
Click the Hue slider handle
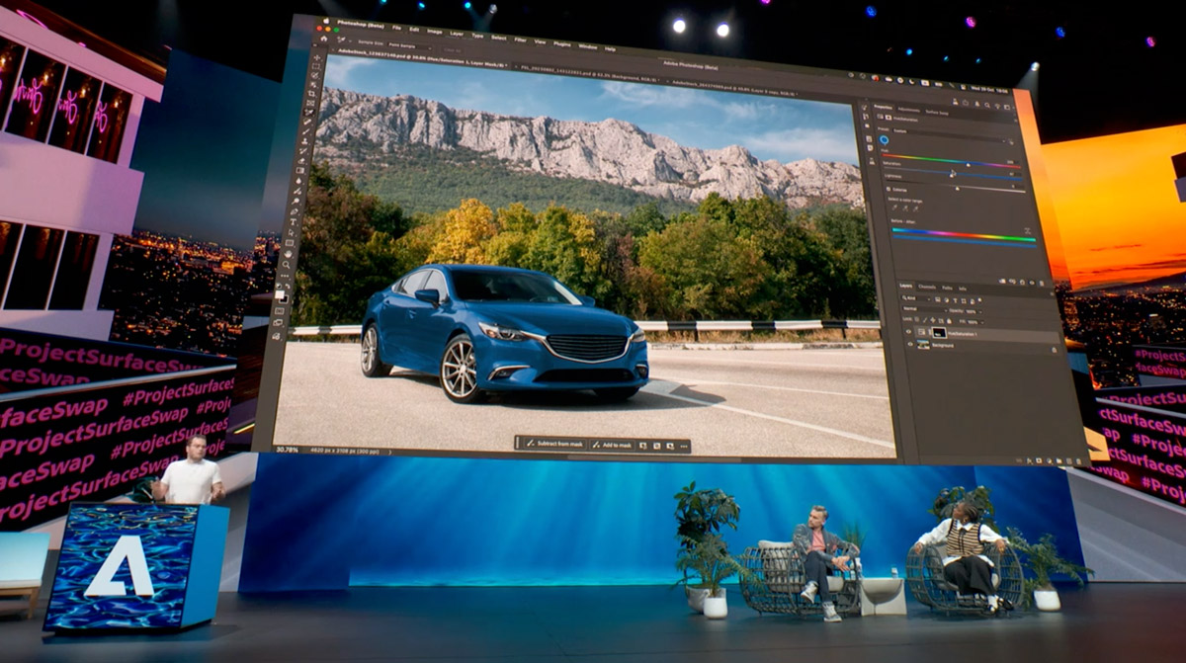click(968, 165)
